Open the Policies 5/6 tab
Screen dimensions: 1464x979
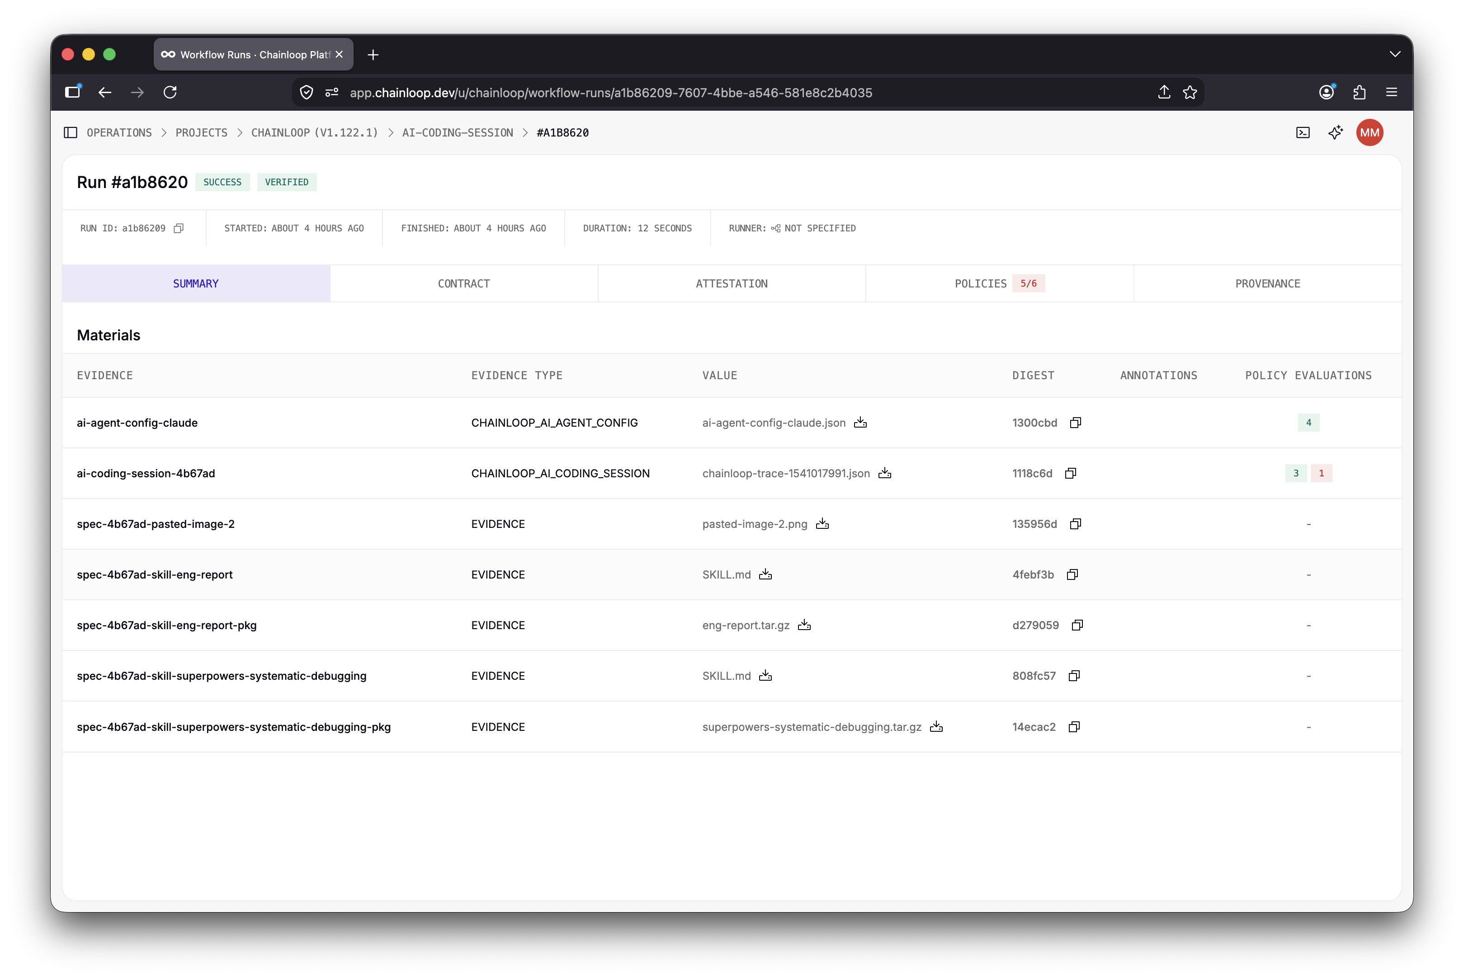click(999, 283)
